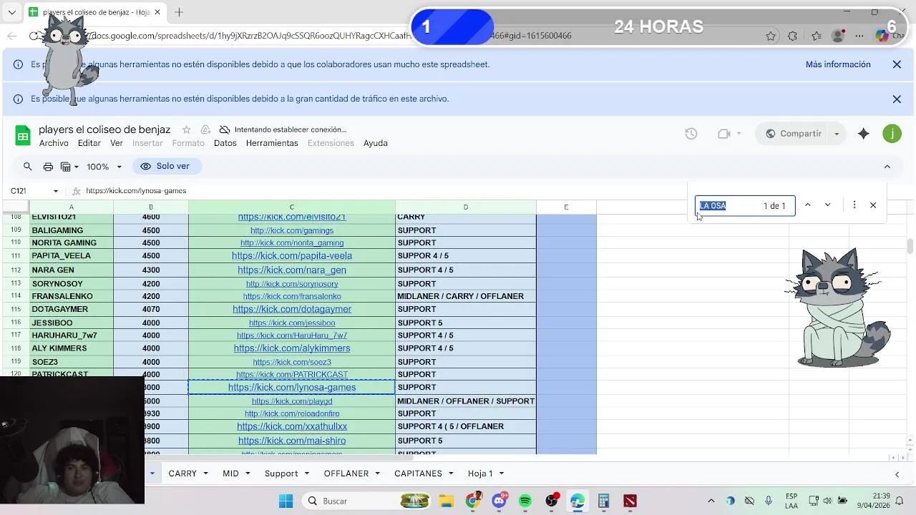The width and height of the screenshot is (916, 515).
Task: Open the Hoja 1 tab menu arrow
Action: pyautogui.click(x=501, y=474)
